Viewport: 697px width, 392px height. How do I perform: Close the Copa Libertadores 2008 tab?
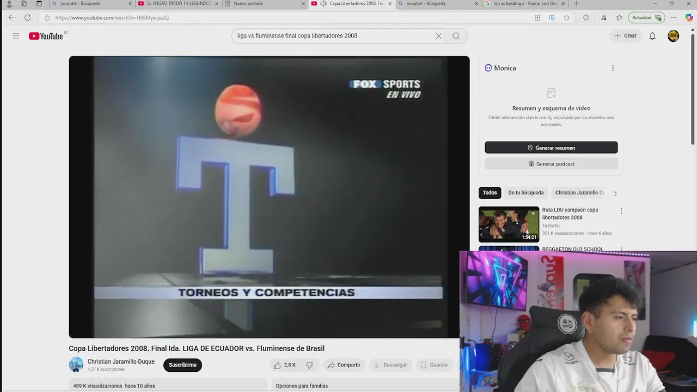(x=390, y=3)
